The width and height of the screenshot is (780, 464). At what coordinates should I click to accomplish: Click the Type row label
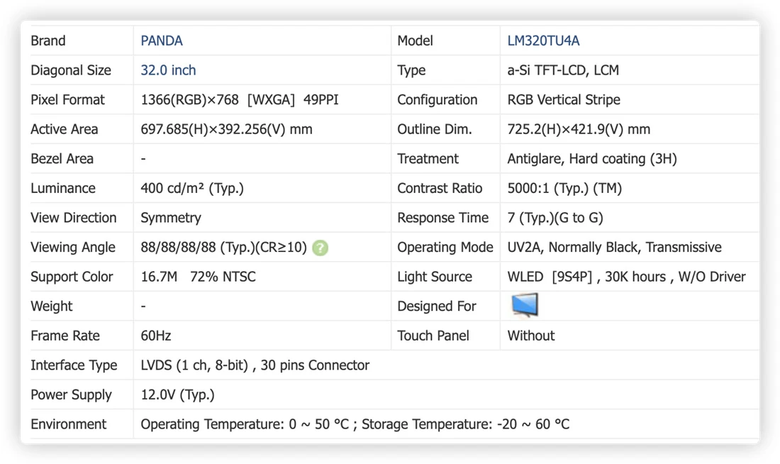[x=411, y=70]
